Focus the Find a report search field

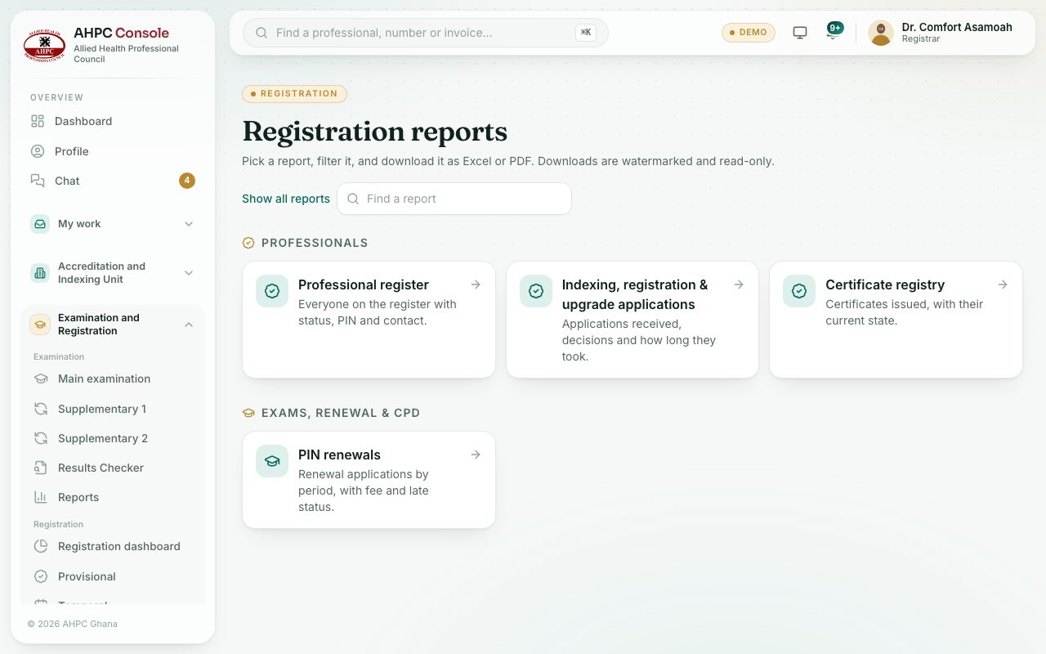pos(454,199)
